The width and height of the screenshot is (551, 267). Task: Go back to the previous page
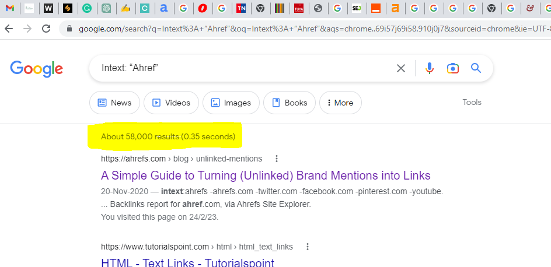[x=9, y=29]
